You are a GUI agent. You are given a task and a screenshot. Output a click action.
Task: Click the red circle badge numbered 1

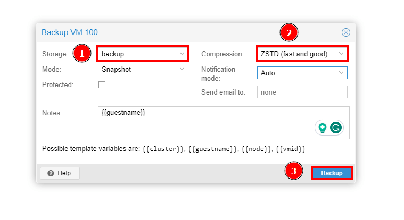[x=81, y=54]
